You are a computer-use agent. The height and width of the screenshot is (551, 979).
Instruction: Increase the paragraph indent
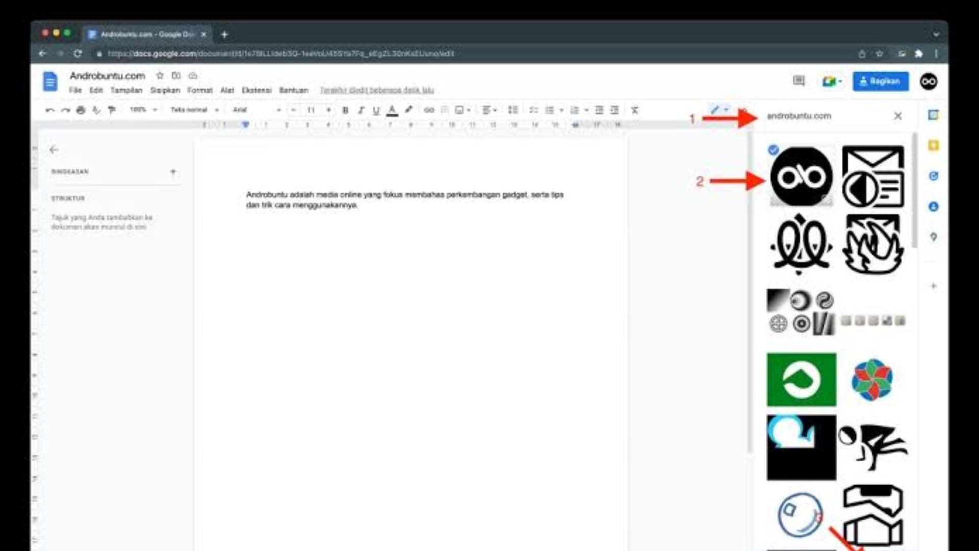click(x=614, y=110)
